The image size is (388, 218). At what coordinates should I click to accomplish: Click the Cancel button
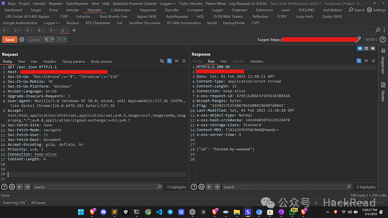34,39
